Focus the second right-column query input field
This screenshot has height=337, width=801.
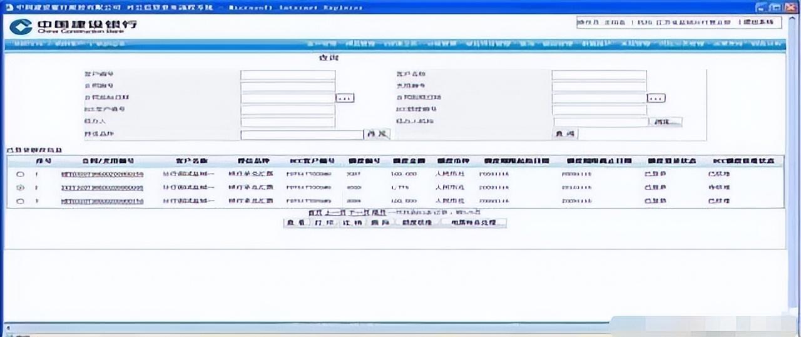(x=599, y=86)
